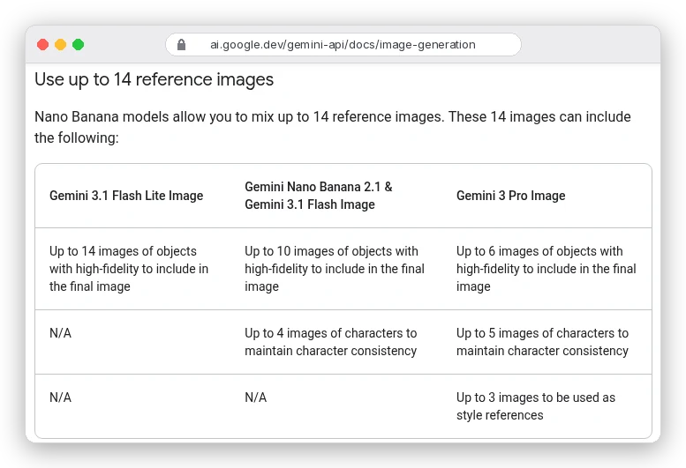Click the yellow minimize window button
This screenshot has height=468, width=686.
(x=60, y=45)
